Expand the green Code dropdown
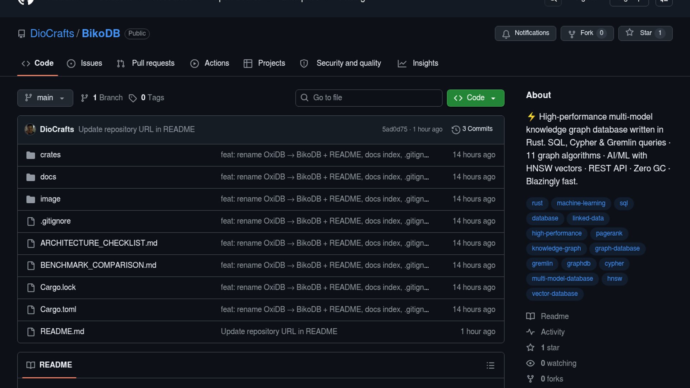This screenshot has width=690, height=388. 475,98
